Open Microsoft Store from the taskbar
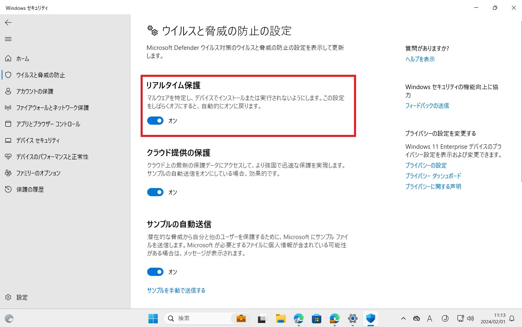The image size is (522, 327). (316, 318)
